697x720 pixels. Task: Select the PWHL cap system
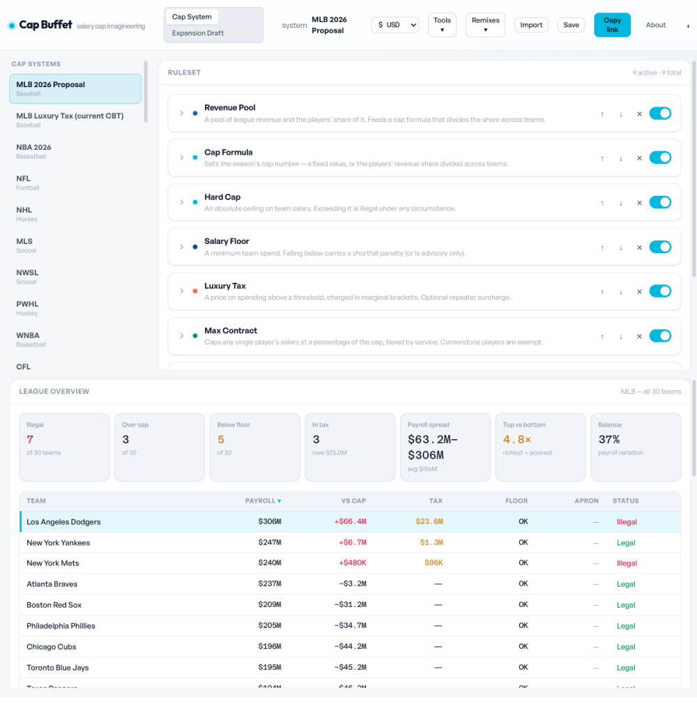(75, 308)
